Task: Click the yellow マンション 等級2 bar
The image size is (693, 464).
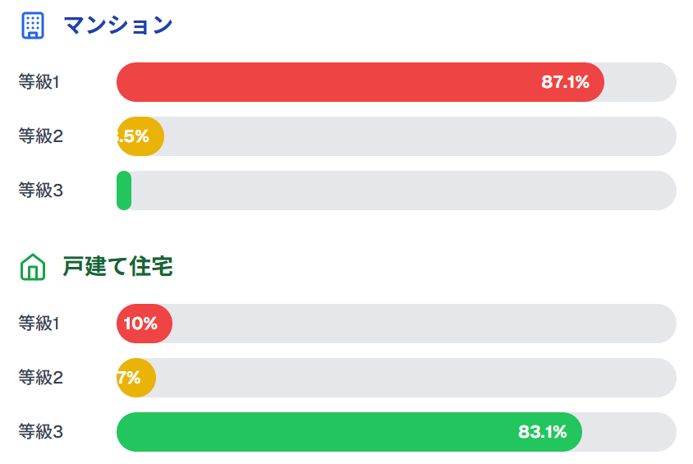Action: (140, 136)
